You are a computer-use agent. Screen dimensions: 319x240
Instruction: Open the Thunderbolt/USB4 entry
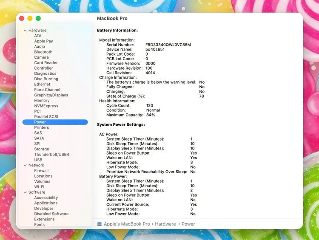[x=51, y=155]
